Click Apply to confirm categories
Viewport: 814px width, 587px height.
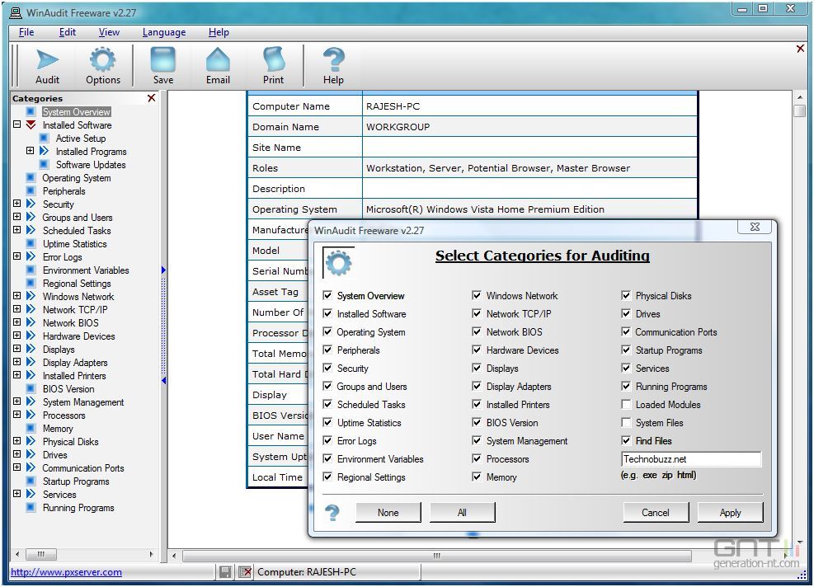point(731,512)
